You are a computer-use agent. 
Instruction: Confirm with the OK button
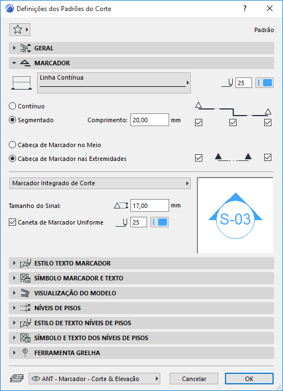(x=249, y=378)
